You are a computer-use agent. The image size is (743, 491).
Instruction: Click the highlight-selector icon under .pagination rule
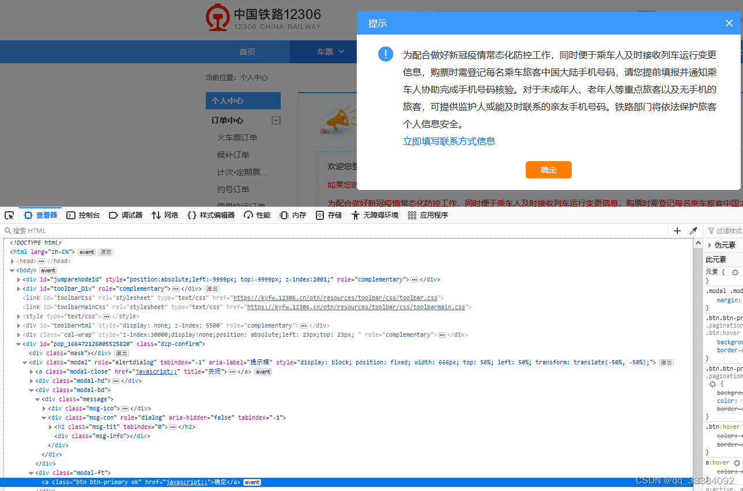click(x=713, y=383)
